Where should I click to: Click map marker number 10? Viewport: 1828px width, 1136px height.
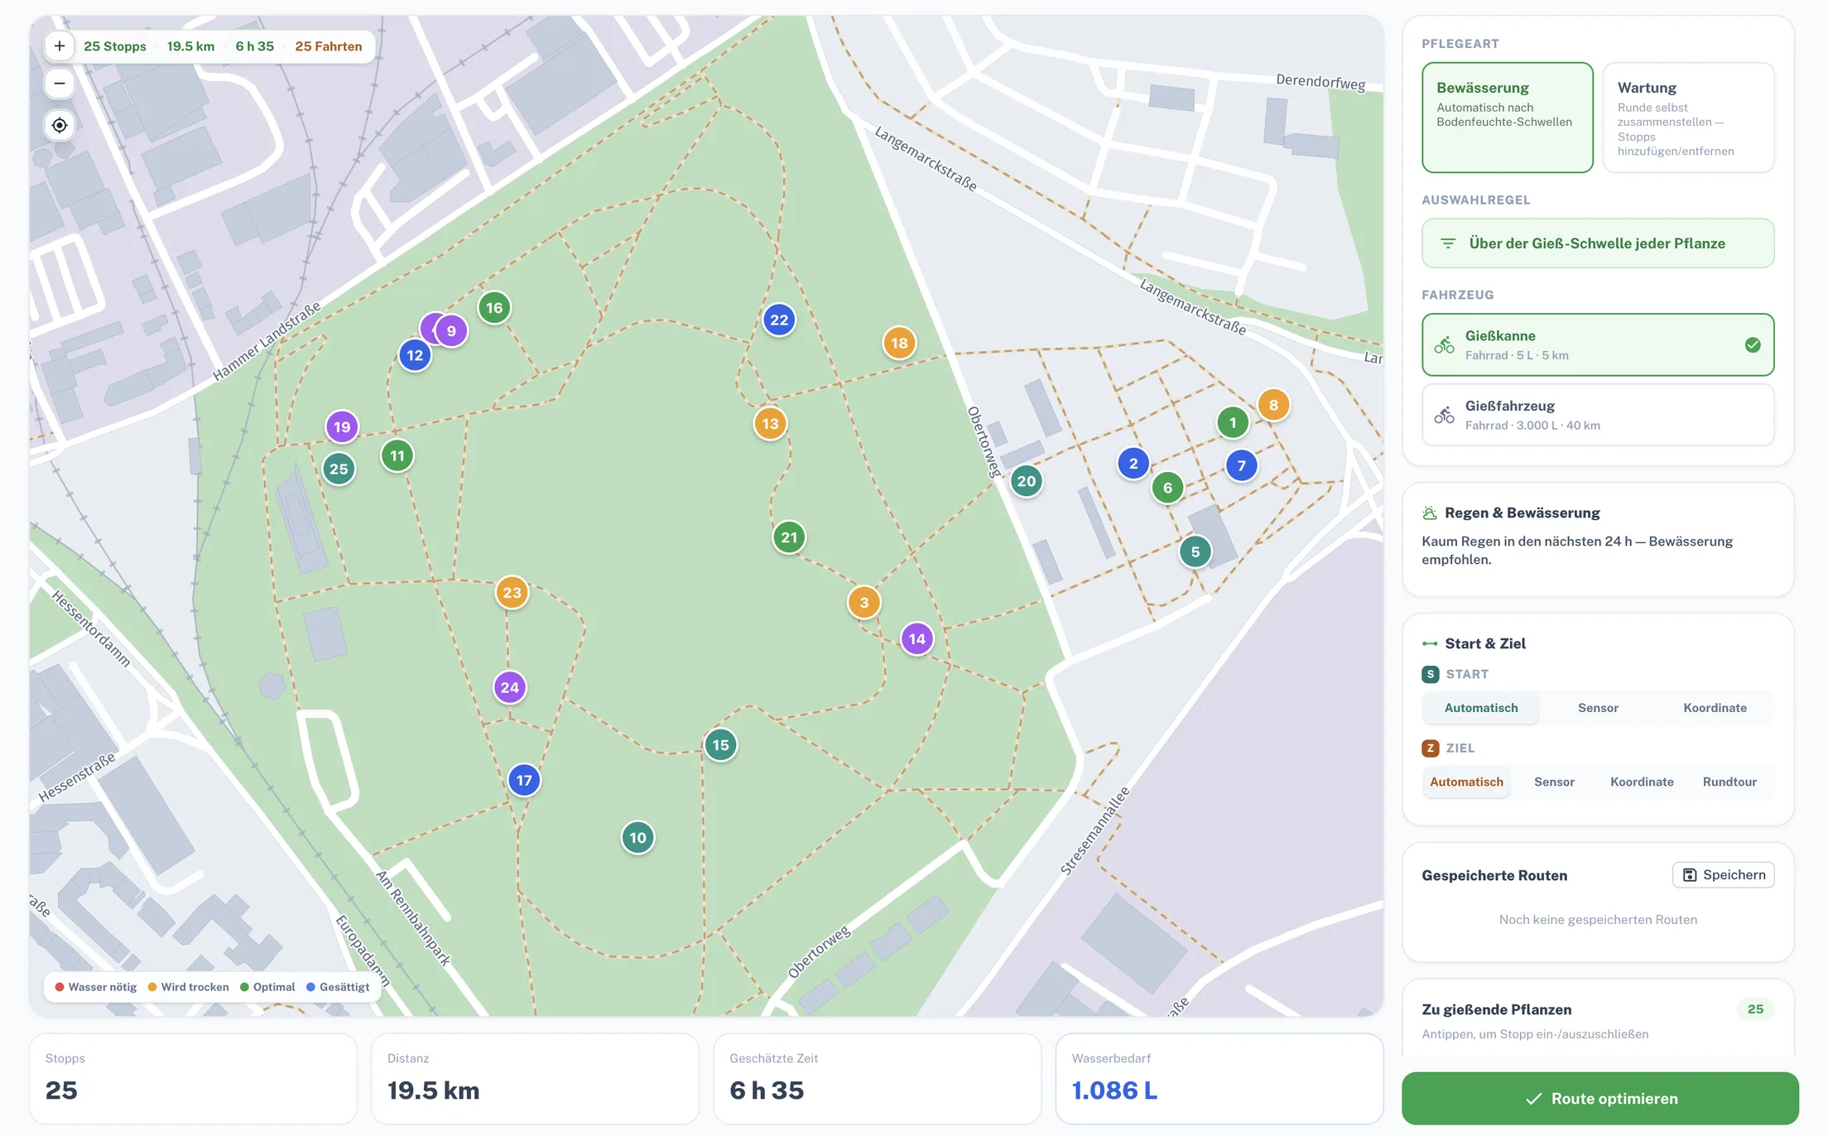tap(637, 838)
